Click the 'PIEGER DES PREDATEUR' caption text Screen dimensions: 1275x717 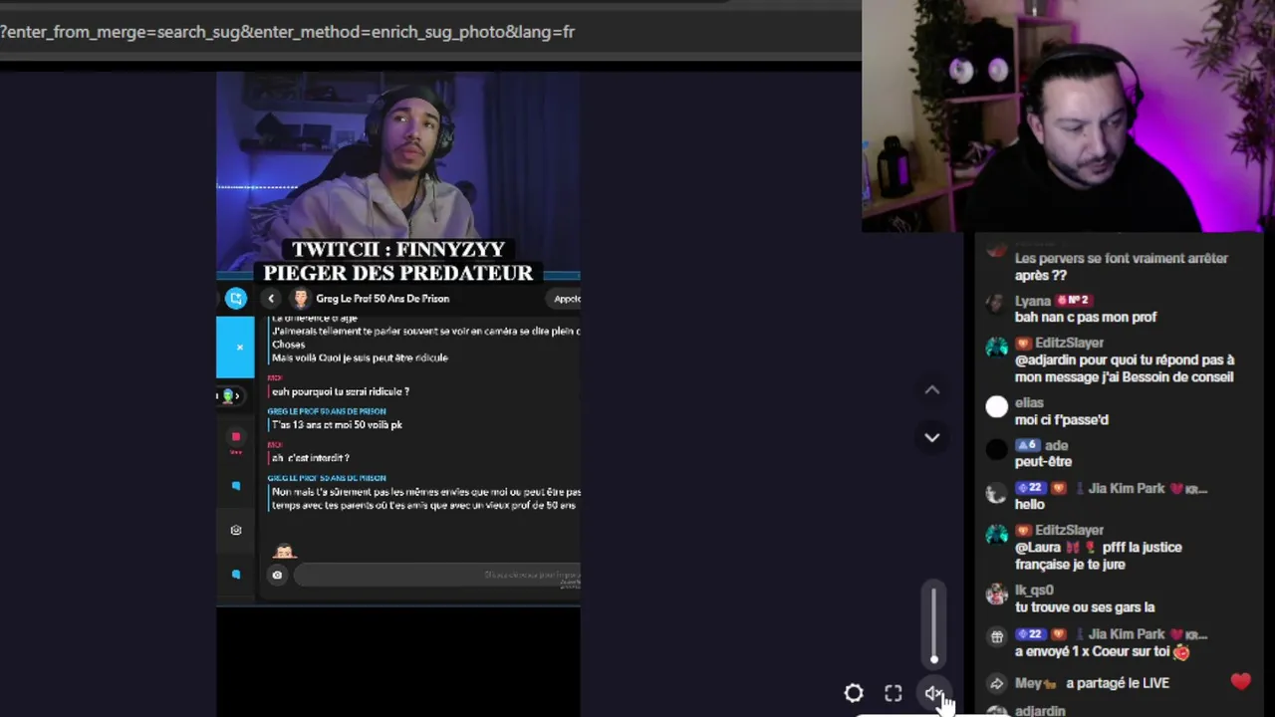[398, 273]
